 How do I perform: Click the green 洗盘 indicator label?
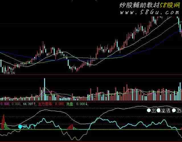pos(70,104)
